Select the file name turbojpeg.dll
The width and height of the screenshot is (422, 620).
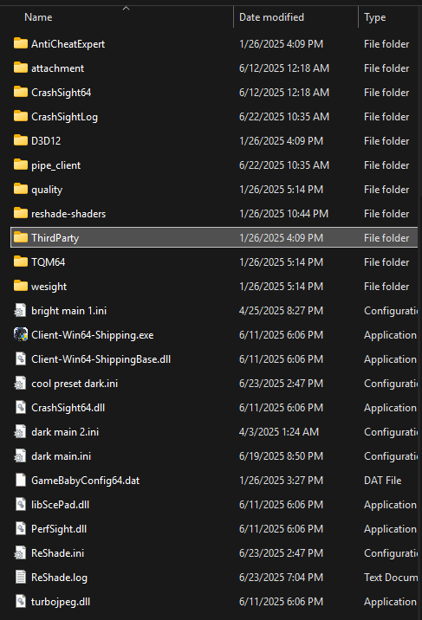click(x=61, y=602)
